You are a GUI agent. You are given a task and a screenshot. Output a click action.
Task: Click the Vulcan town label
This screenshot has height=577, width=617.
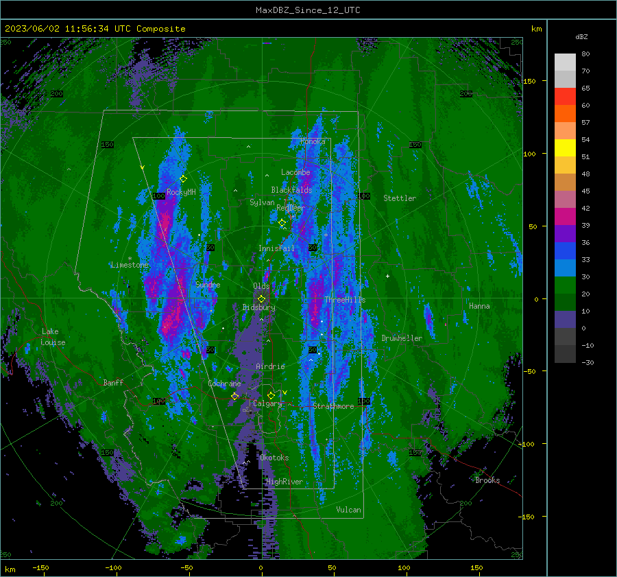(x=348, y=510)
